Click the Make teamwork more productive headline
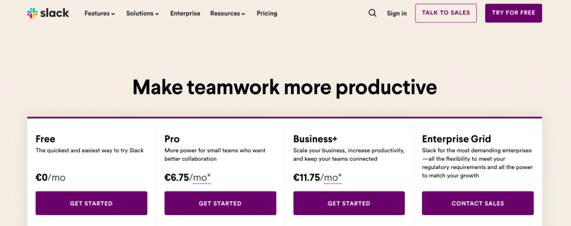571x226 pixels. (x=284, y=88)
